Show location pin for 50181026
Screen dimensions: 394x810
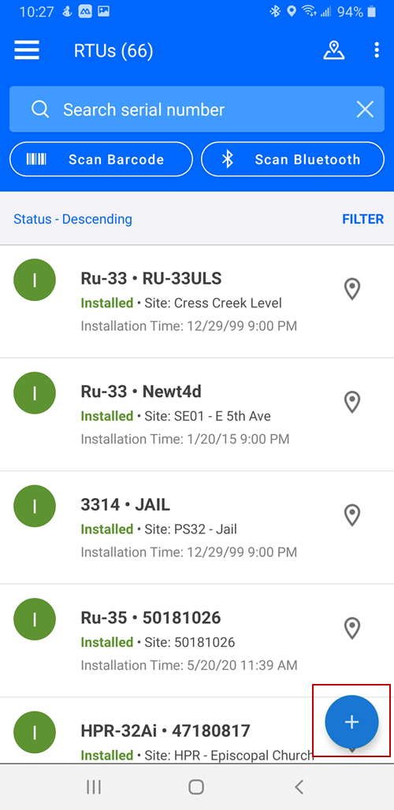pos(352,628)
